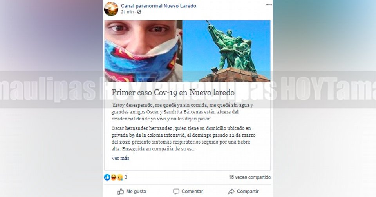Click the Me gusta button label

[x=136, y=192]
